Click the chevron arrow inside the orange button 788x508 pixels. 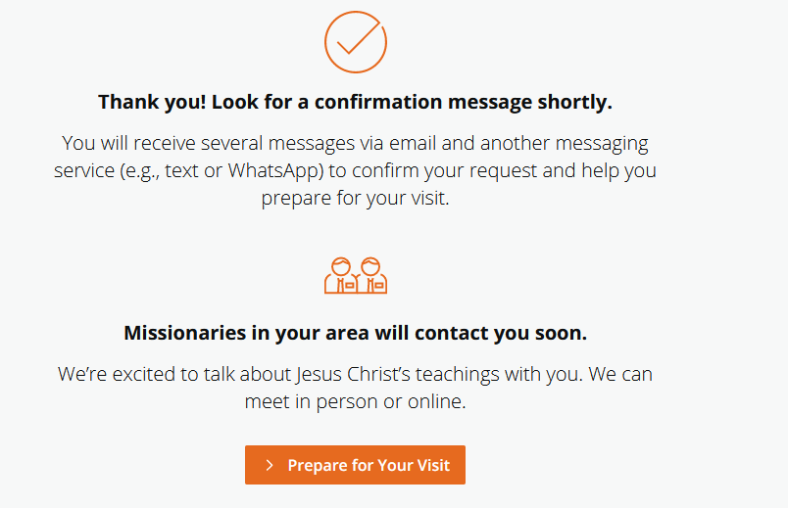coord(270,466)
